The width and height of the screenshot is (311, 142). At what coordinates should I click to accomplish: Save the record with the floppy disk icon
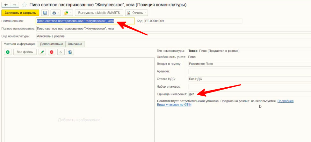(x=45, y=13)
